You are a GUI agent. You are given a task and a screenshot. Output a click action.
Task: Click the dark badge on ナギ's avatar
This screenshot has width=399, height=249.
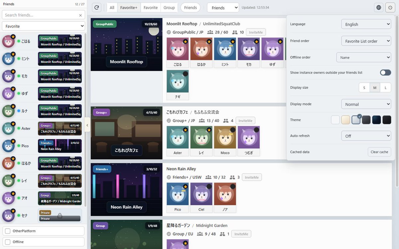pos(185,74)
